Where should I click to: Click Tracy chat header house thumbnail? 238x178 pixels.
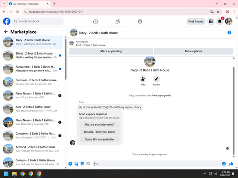[74, 32]
